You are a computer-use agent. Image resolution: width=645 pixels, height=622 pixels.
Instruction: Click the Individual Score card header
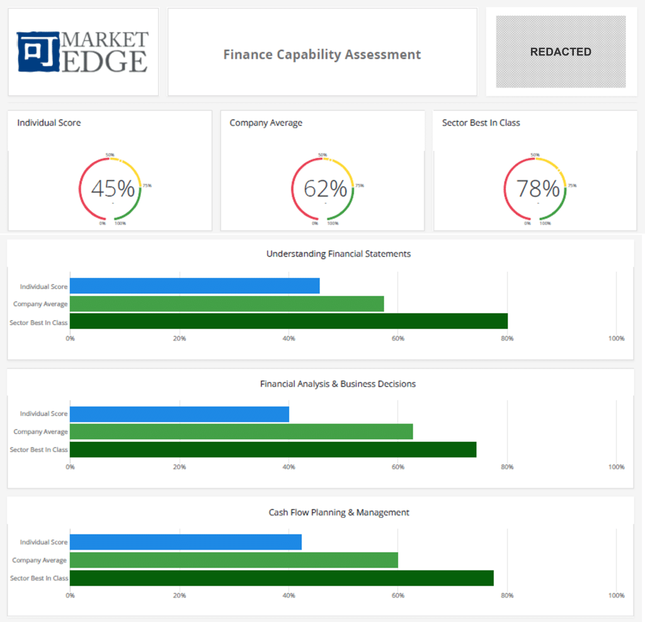coord(49,122)
